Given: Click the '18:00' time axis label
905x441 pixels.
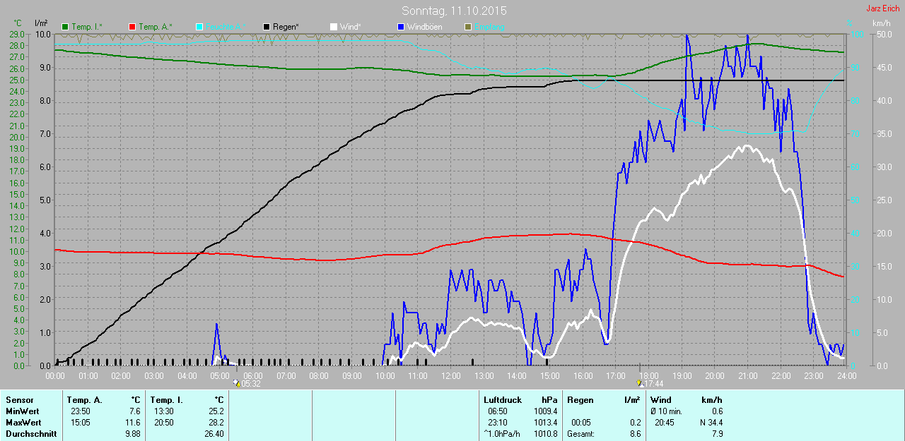Looking at the screenshot, I should (x=648, y=375).
